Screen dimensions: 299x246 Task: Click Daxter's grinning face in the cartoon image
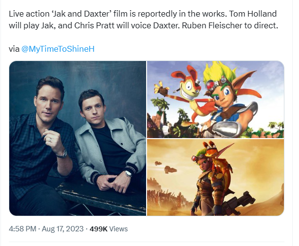point(190,89)
